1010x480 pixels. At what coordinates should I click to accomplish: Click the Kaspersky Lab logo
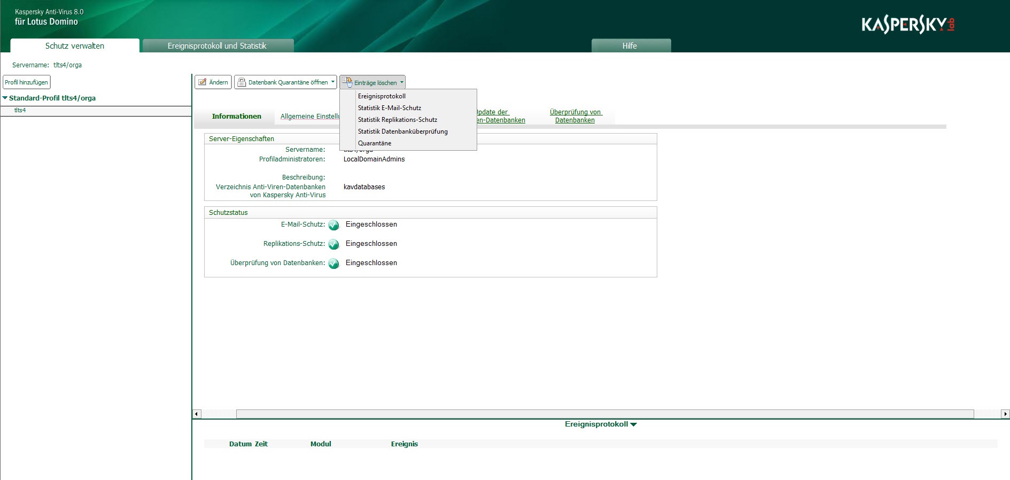point(907,25)
